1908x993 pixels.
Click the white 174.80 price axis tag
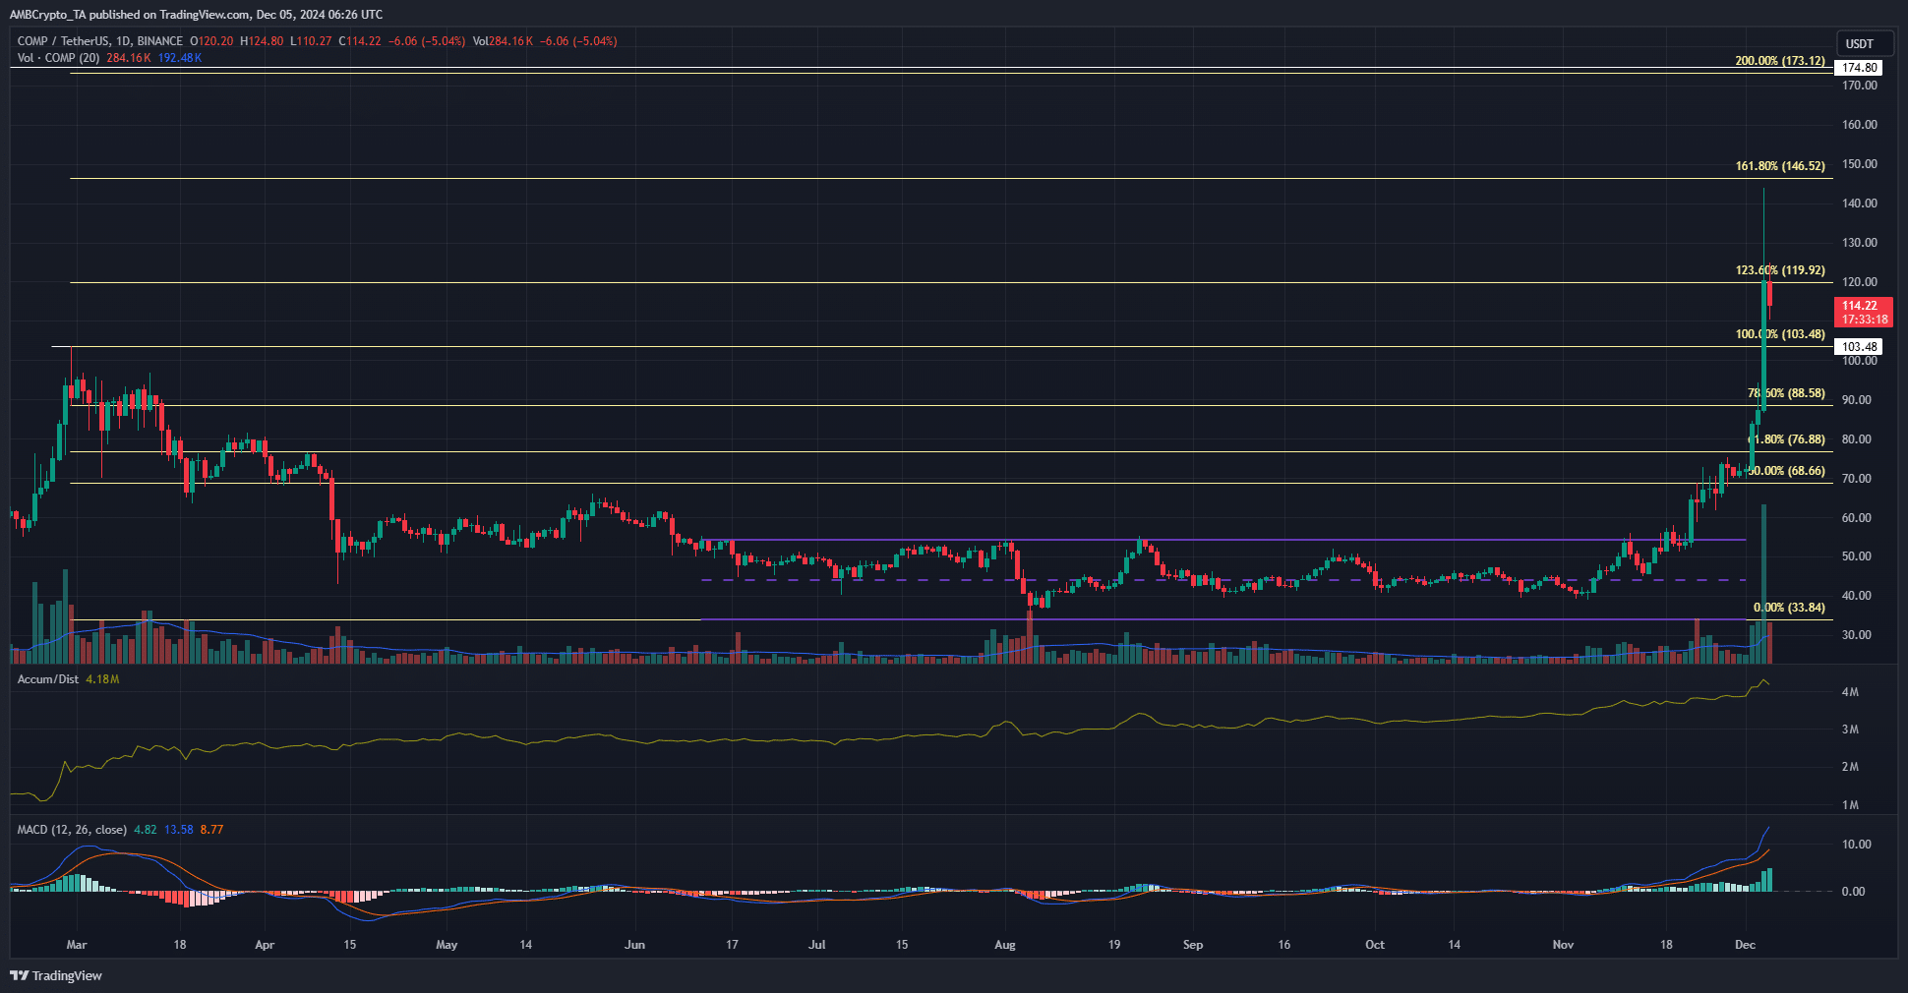point(1859,68)
